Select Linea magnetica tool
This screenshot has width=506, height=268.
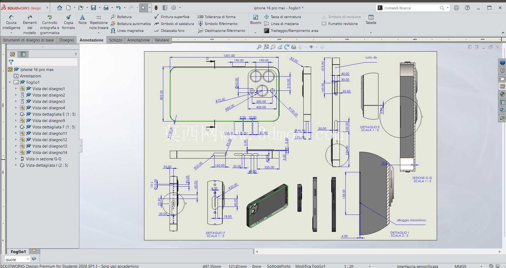tap(127, 31)
